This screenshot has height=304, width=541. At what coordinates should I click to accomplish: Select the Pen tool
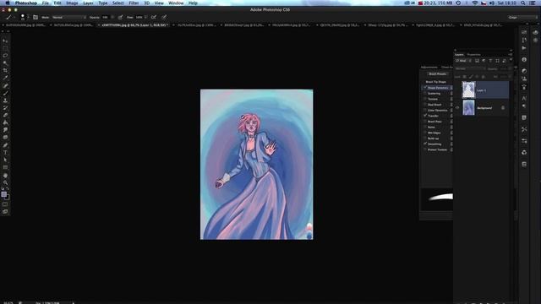5,145
